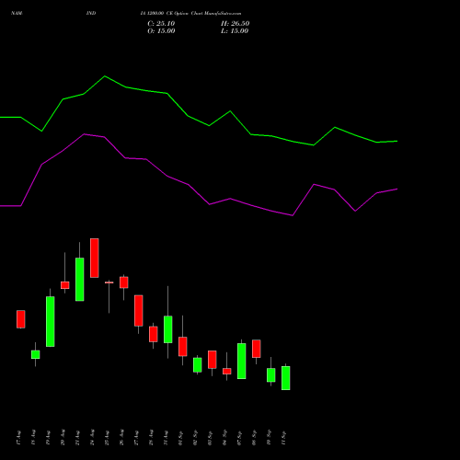Click the 01 Sep date label
The image size is (460, 460).
tap(181, 438)
